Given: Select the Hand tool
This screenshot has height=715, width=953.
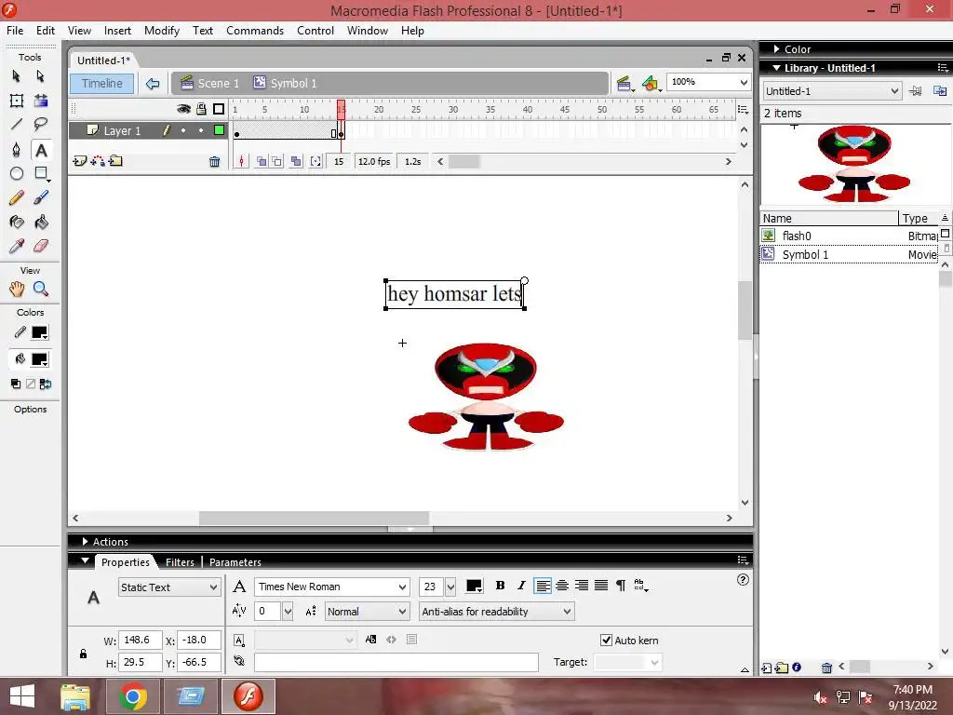Looking at the screenshot, I should tap(17, 289).
